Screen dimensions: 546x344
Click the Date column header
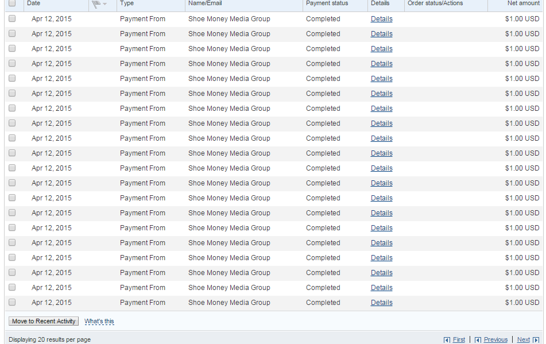33,3
